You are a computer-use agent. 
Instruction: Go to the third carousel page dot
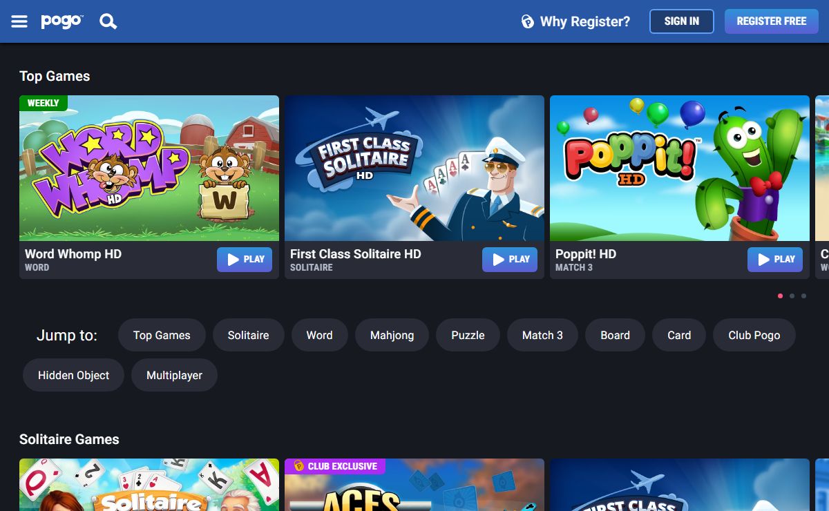tap(803, 296)
